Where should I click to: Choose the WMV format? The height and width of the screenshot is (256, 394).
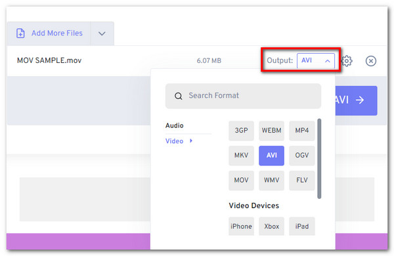(272, 180)
